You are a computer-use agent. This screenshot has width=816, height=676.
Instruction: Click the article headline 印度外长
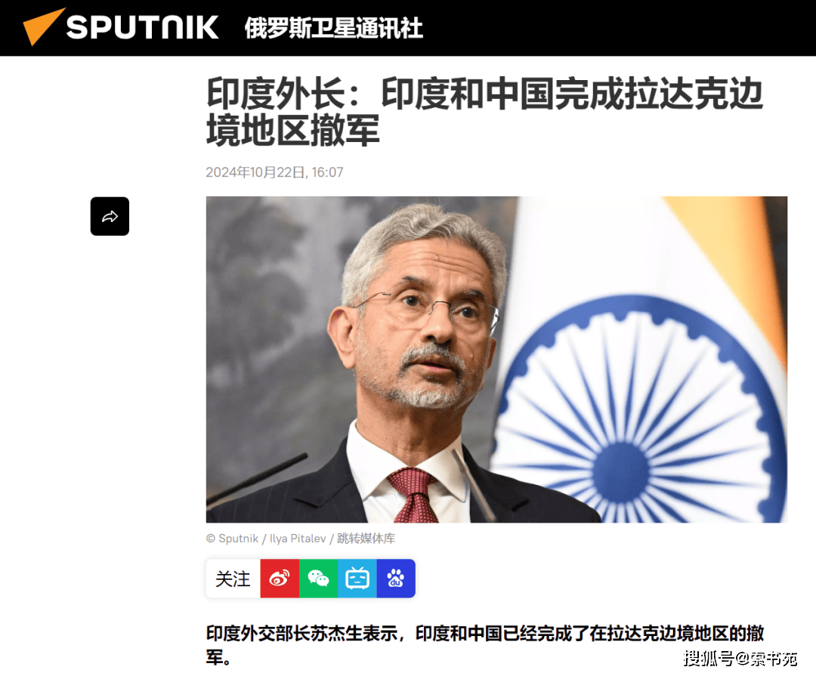[x=276, y=94]
